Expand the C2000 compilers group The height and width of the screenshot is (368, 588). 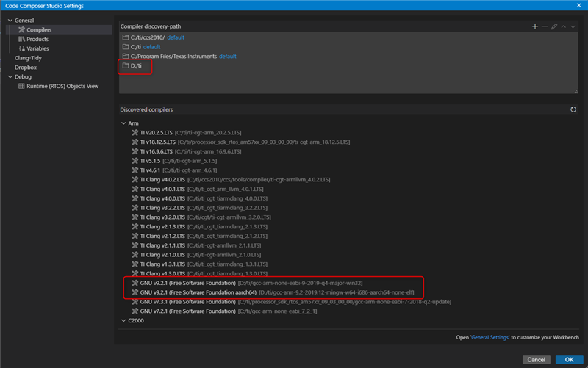click(123, 320)
